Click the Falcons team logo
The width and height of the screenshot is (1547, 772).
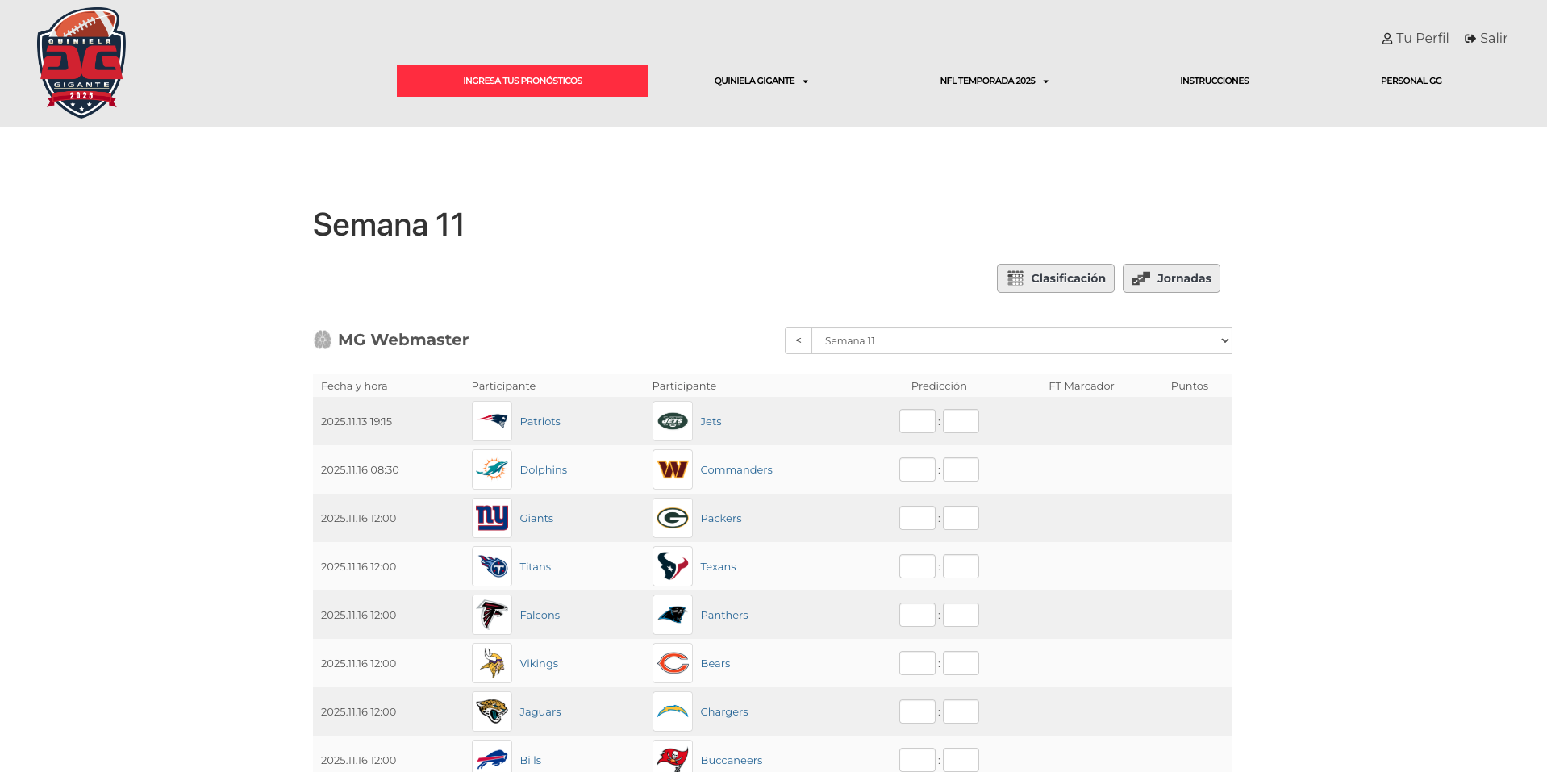point(491,615)
